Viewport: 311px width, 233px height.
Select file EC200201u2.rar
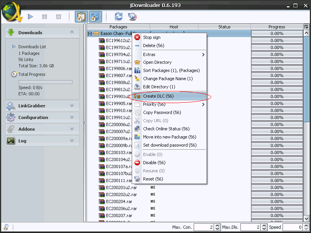point(121,187)
